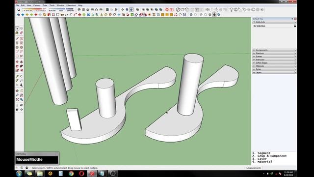The image size is (314, 177).
Task: Click the taskbar clock
Action: tap(288, 174)
